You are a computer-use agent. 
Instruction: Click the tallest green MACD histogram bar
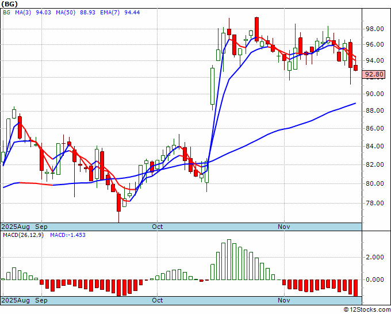coord(229,259)
